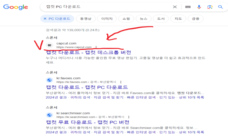Open the on-screen keyboard input tool

188,7
